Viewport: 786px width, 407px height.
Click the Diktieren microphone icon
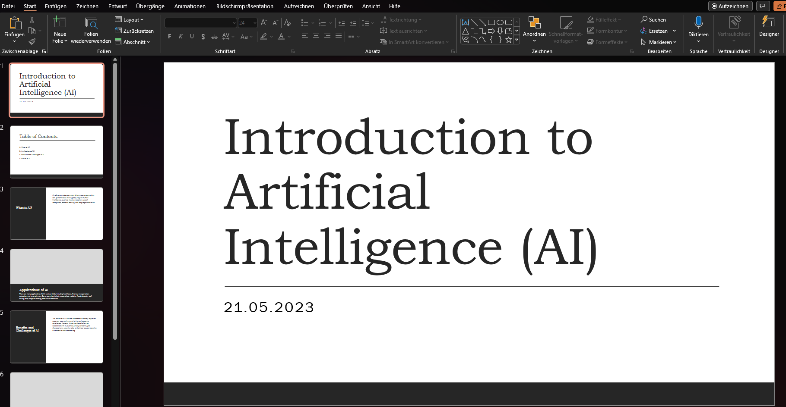click(698, 23)
